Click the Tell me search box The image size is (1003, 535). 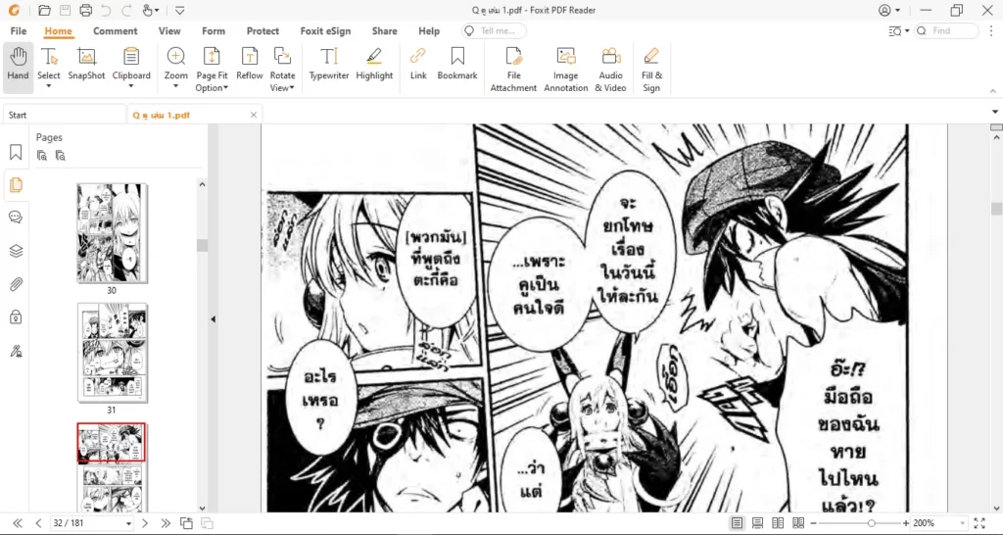pos(495,30)
